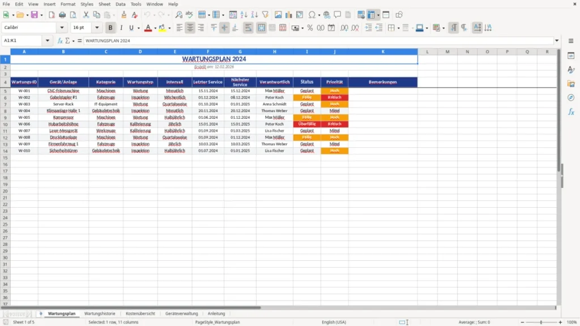Open sidebar Functions fx icon
Image resolution: width=580 pixels, height=326 pixels.
[x=571, y=112]
